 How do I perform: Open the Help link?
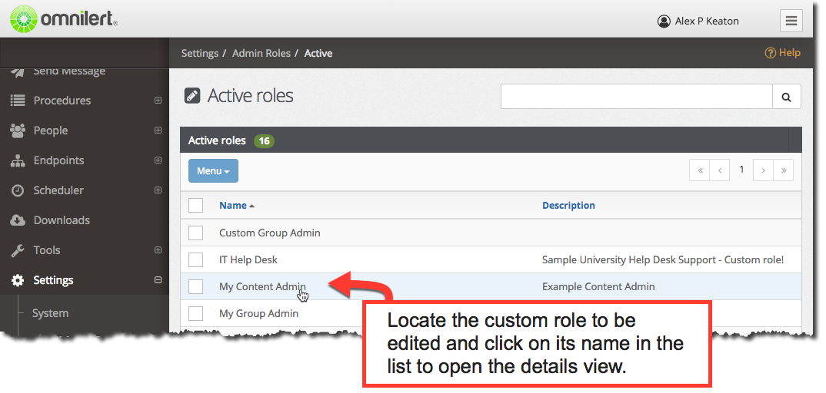[x=783, y=52]
